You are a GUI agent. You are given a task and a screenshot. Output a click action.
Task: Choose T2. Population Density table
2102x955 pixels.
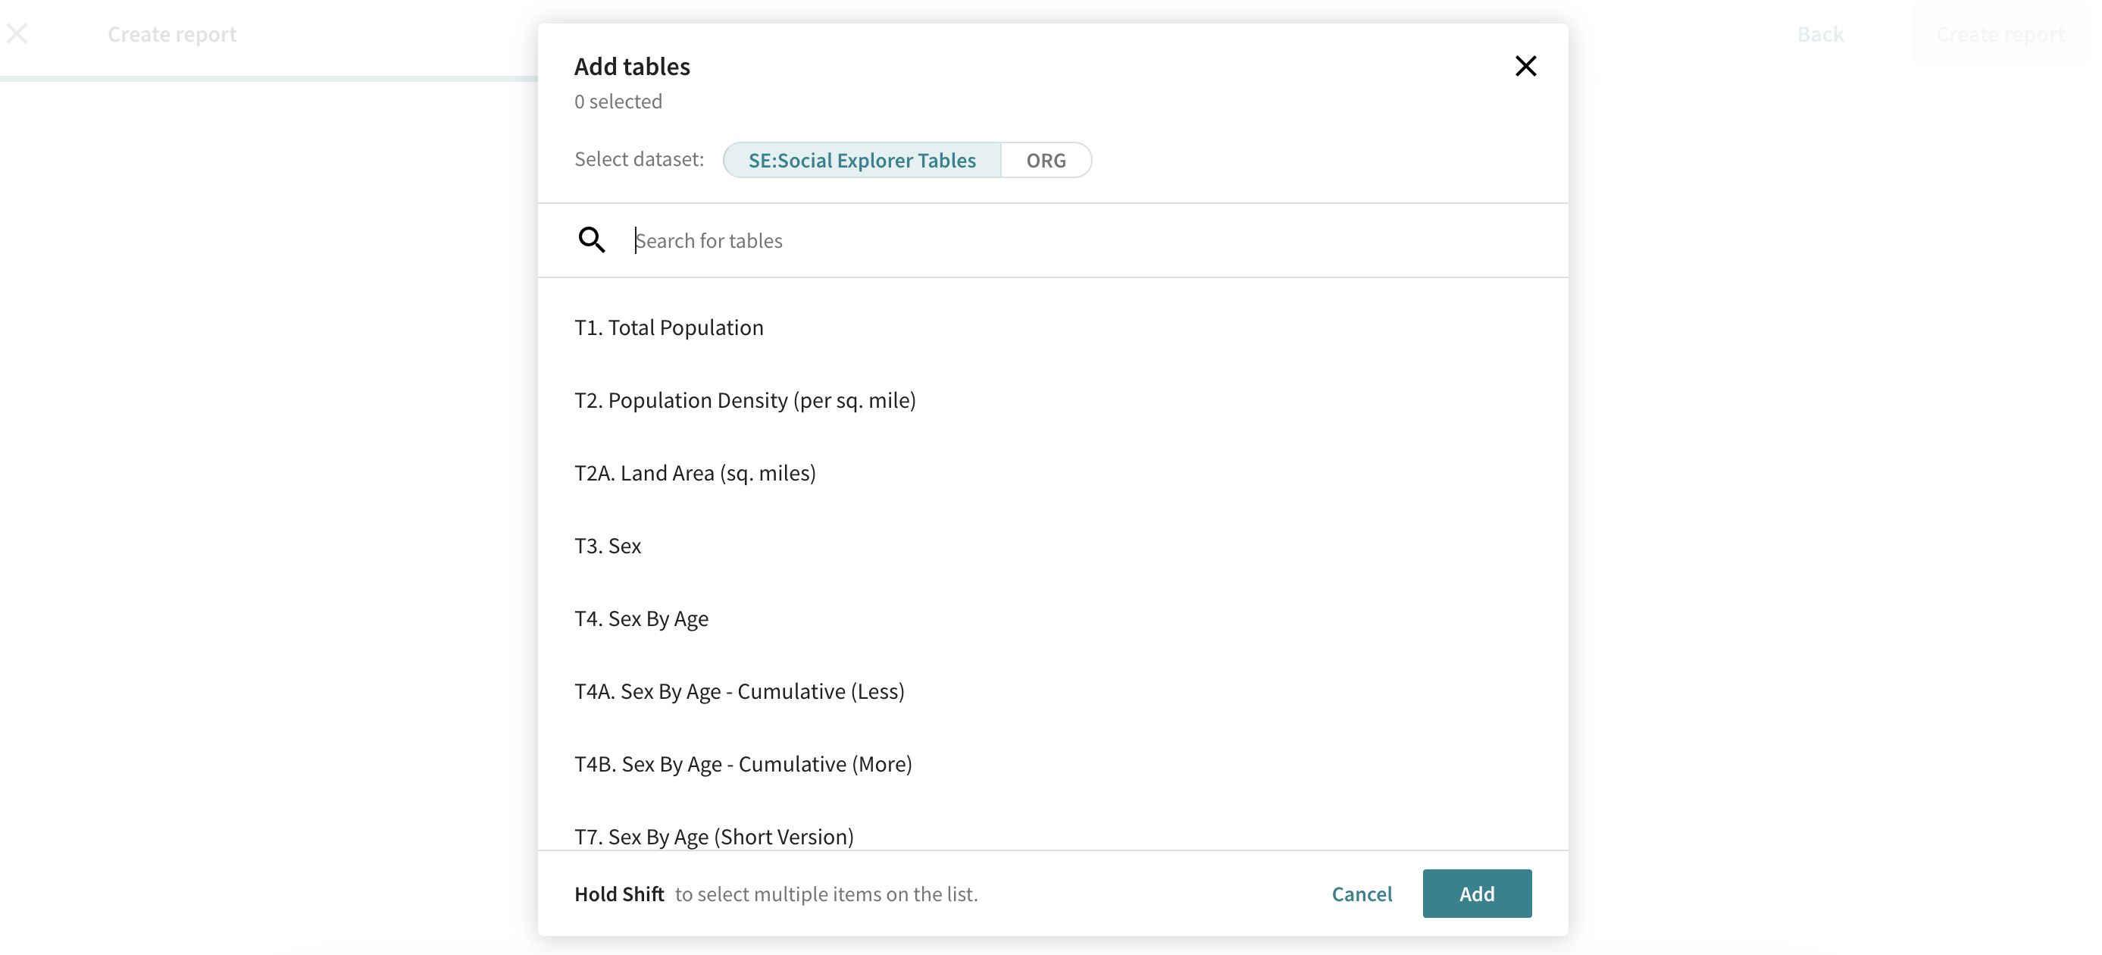tap(744, 400)
